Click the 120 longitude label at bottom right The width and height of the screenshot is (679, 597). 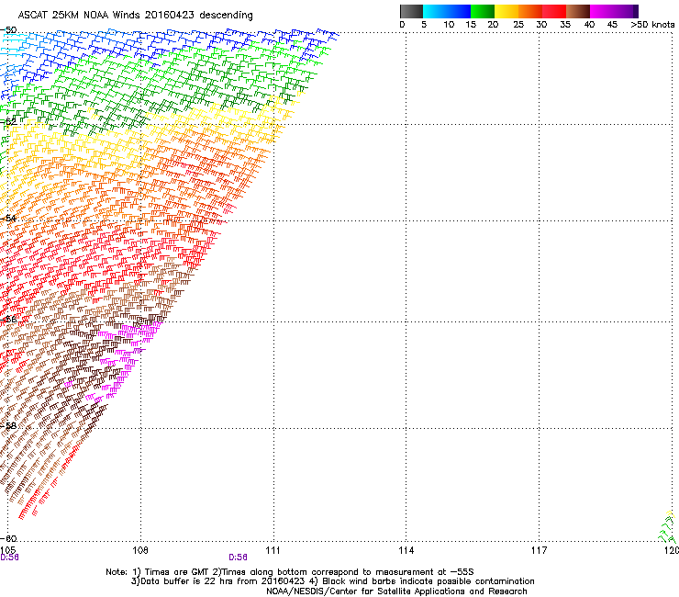pyautogui.click(x=671, y=549)
